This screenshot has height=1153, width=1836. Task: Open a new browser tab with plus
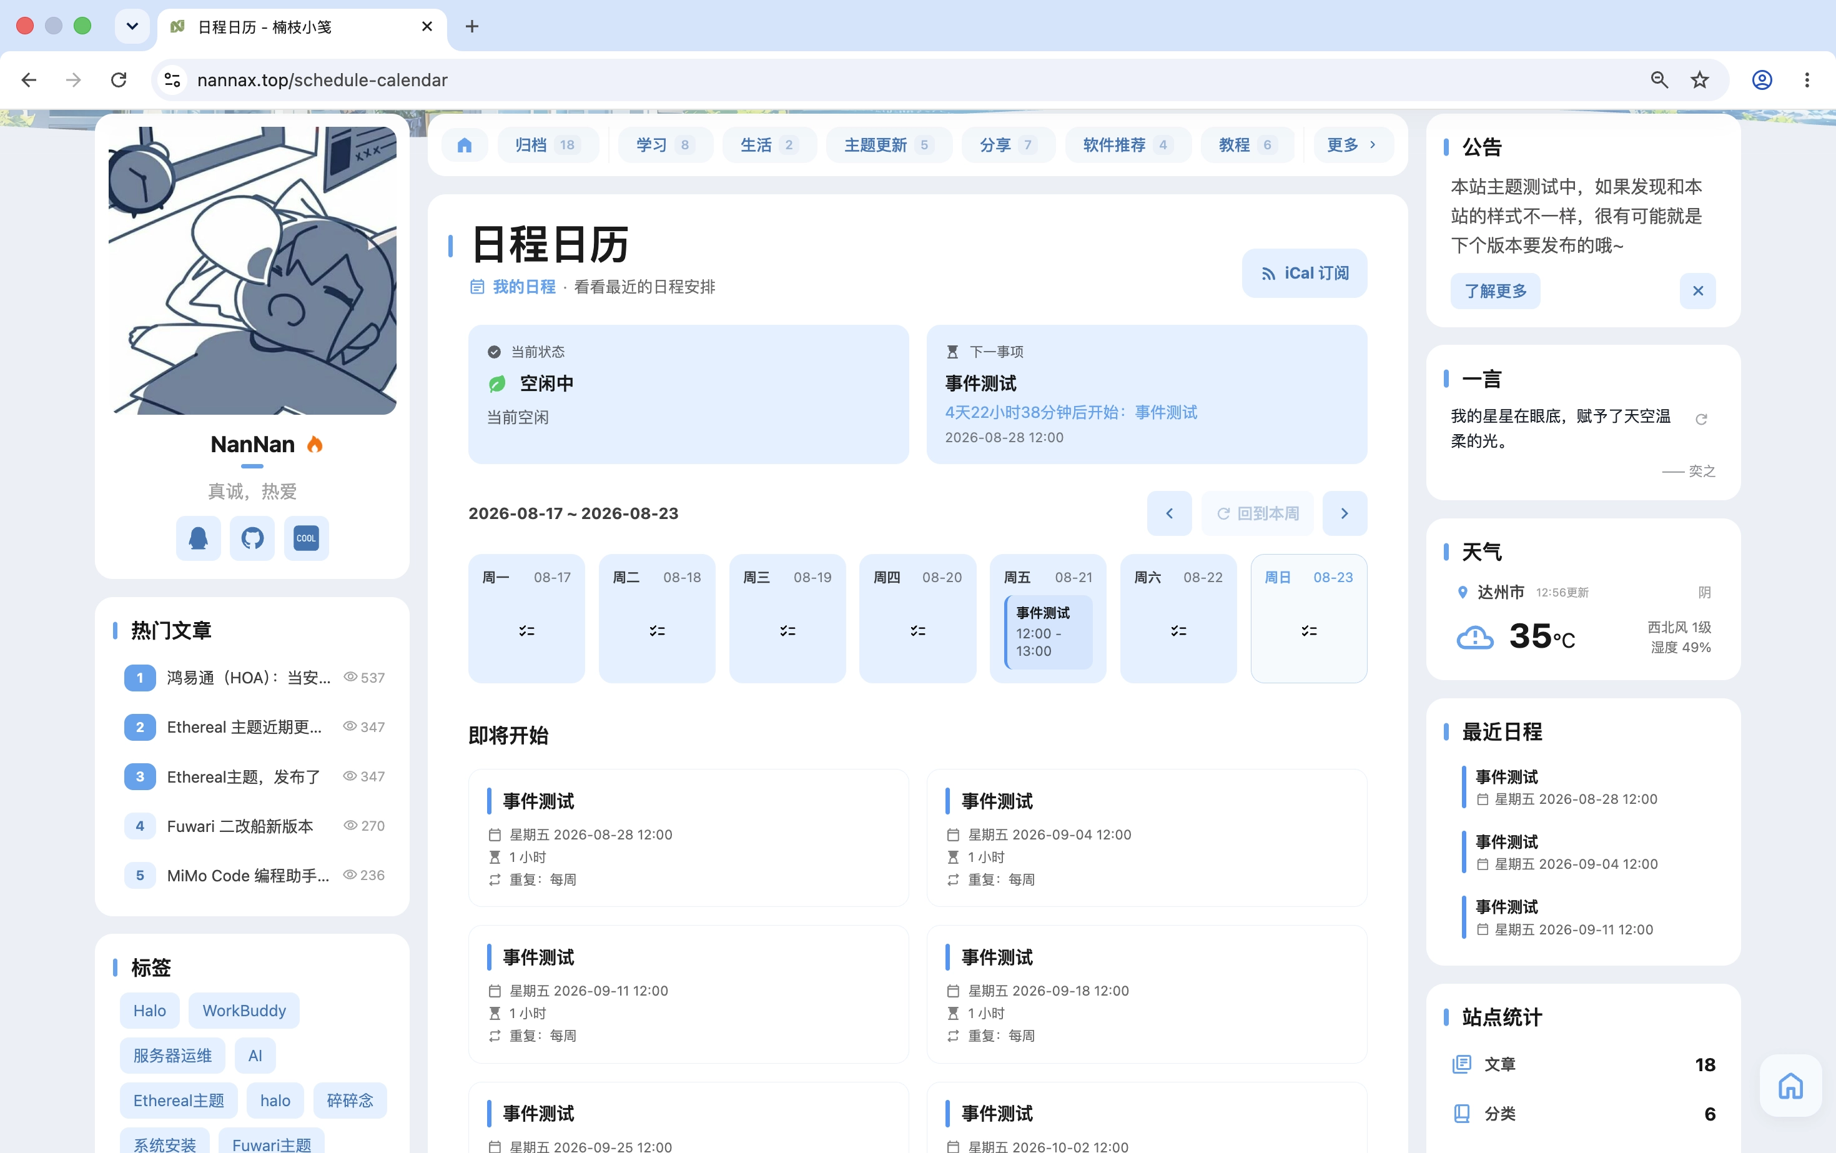472,27
